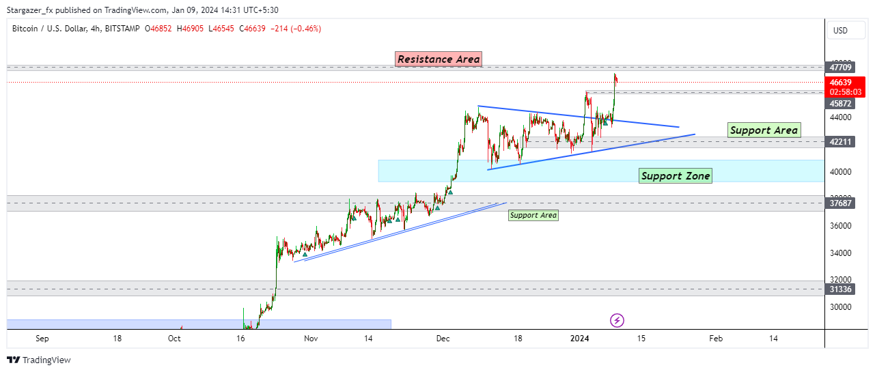The height and width of the screenshot is (372, 875).
Task: Click the 15 date label on time axis
Action: click(641, 339)
